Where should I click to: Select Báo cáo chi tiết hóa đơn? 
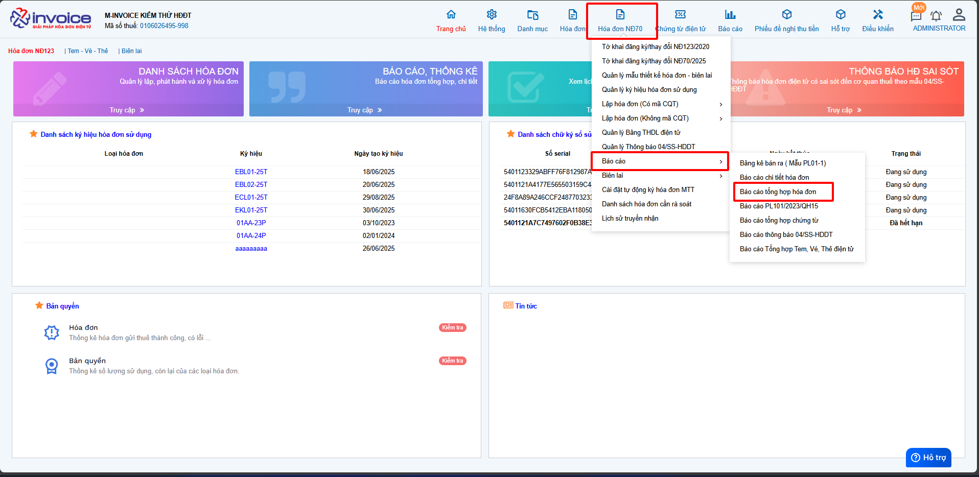click(x=774, y=178)
